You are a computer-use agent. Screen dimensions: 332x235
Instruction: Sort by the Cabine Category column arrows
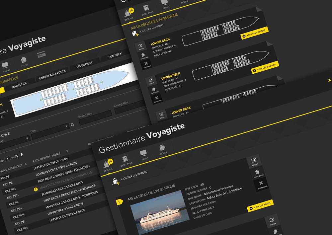click(26, 164)
